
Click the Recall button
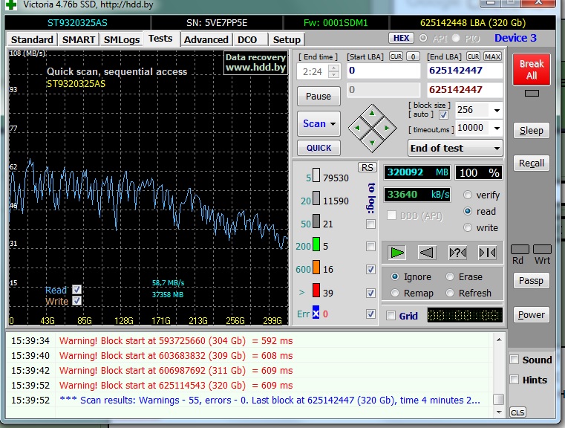(x=532, y=163)
